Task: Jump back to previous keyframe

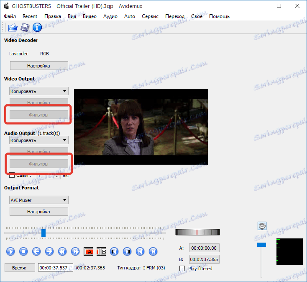Action: (62, 251)
